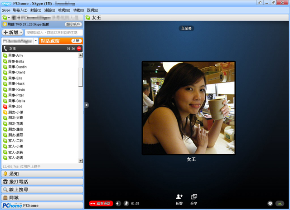Click the 2 新 new-message badge

[x=77, y=41]
